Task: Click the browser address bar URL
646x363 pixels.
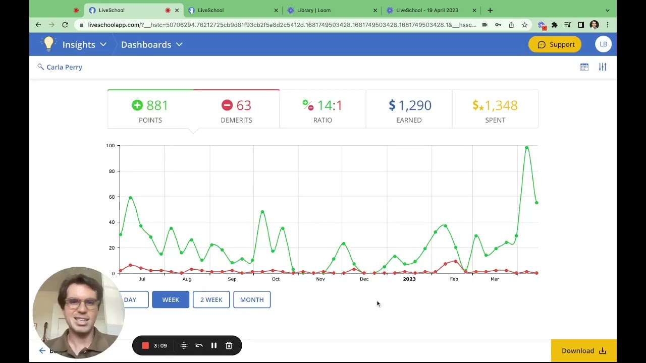Action: tap(282, 25)
